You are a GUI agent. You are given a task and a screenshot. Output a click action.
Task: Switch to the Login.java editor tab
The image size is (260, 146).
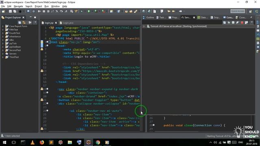(x=67, y=23)
